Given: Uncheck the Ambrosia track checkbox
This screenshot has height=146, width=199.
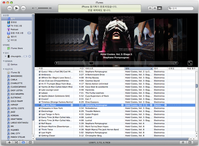Looking at the screenshot, I should pyautogui.click(x=40, y=75).
